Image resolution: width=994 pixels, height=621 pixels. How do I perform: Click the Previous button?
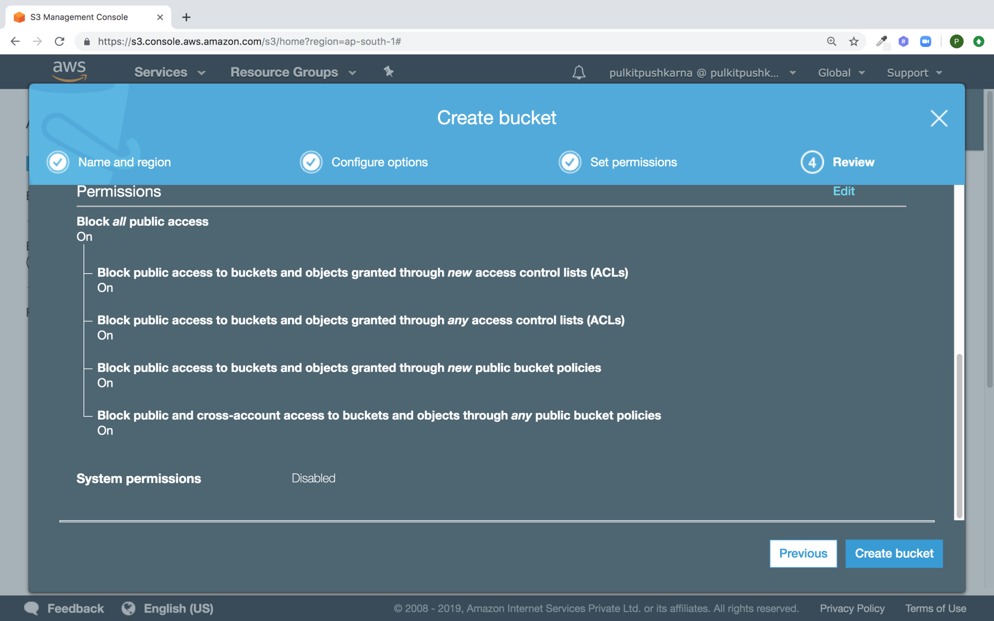point(803,553)
